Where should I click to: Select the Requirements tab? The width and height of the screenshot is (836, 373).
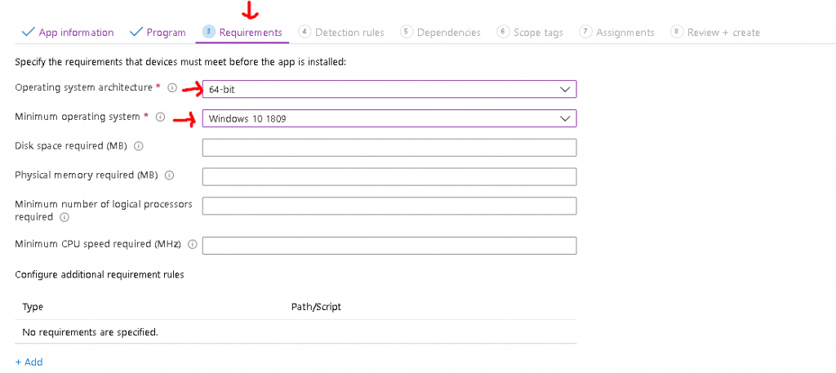pos(243,33)
